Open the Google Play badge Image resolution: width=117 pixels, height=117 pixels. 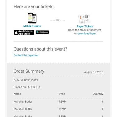click(x=42, y=32)
